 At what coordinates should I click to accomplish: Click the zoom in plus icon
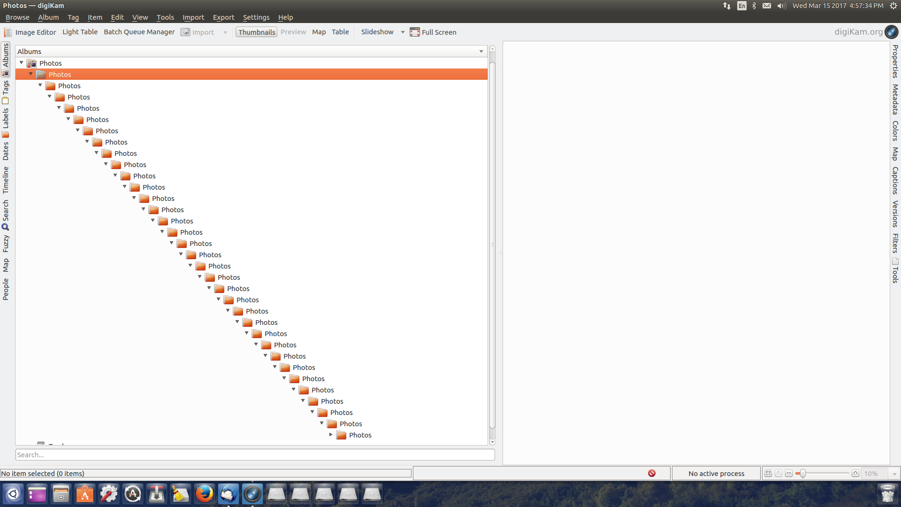(x=855, y=473)
